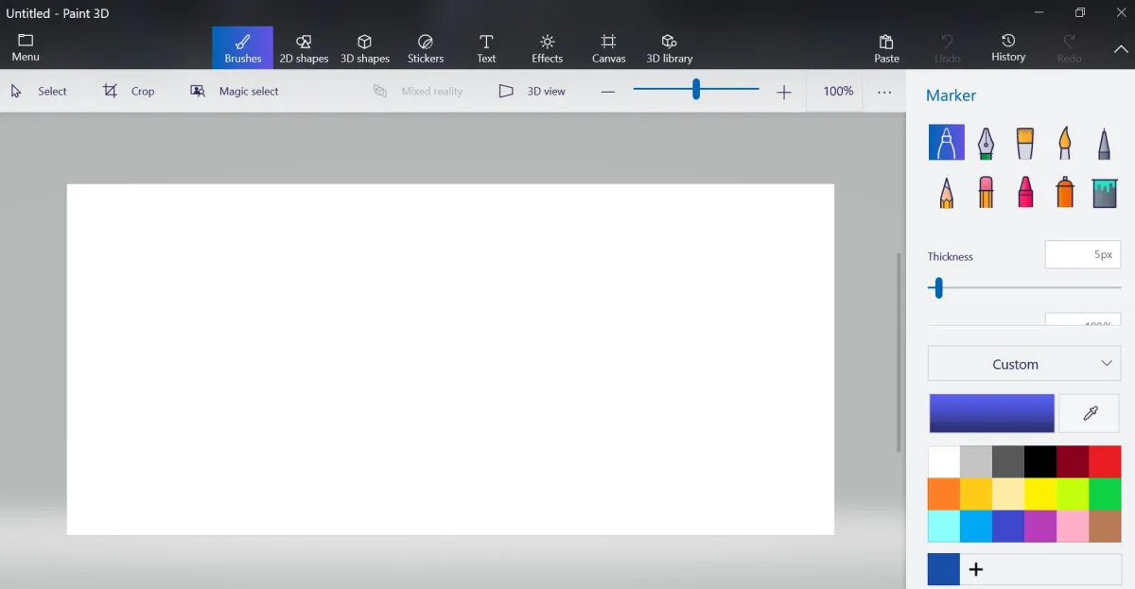Open the three-dot more options menu
This screenshot has height=589, width=1135.
tap(884, 92)
